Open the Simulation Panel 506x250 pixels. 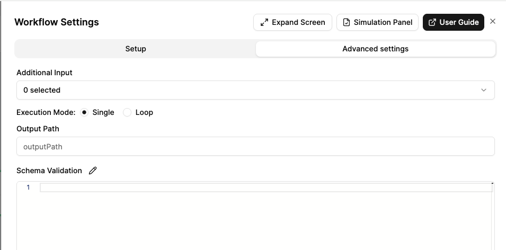377,22
